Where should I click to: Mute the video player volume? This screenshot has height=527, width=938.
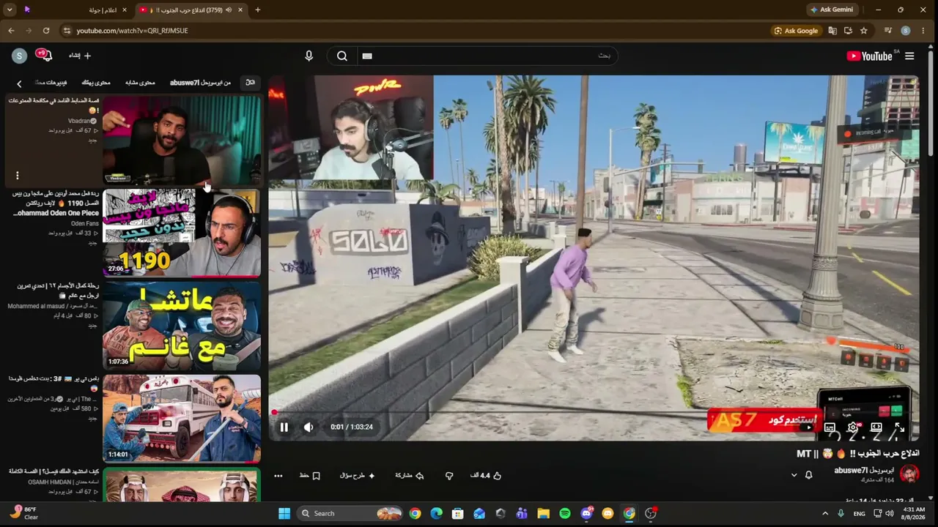tap(309, 427)
